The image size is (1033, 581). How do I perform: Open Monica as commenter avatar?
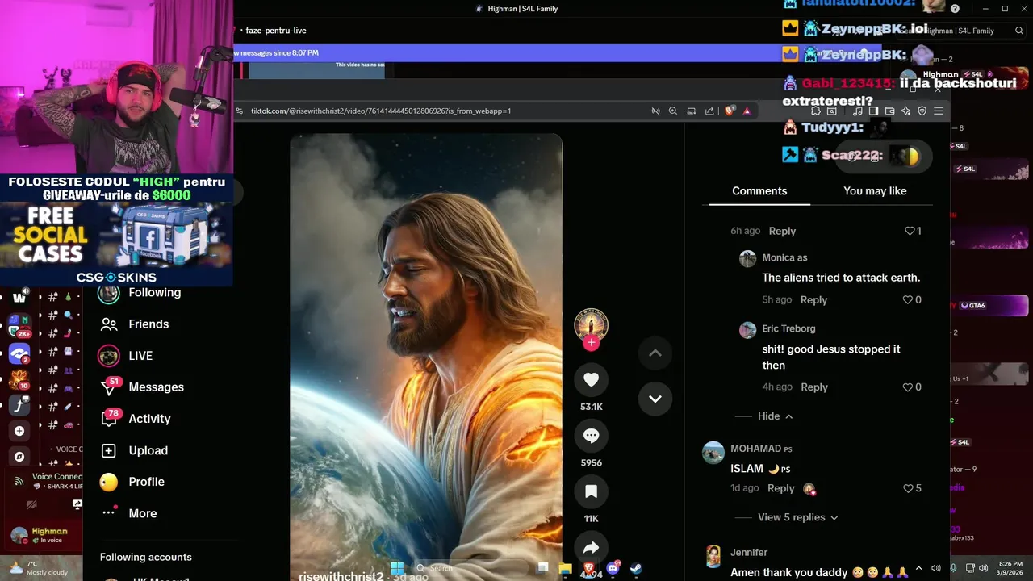748,258
